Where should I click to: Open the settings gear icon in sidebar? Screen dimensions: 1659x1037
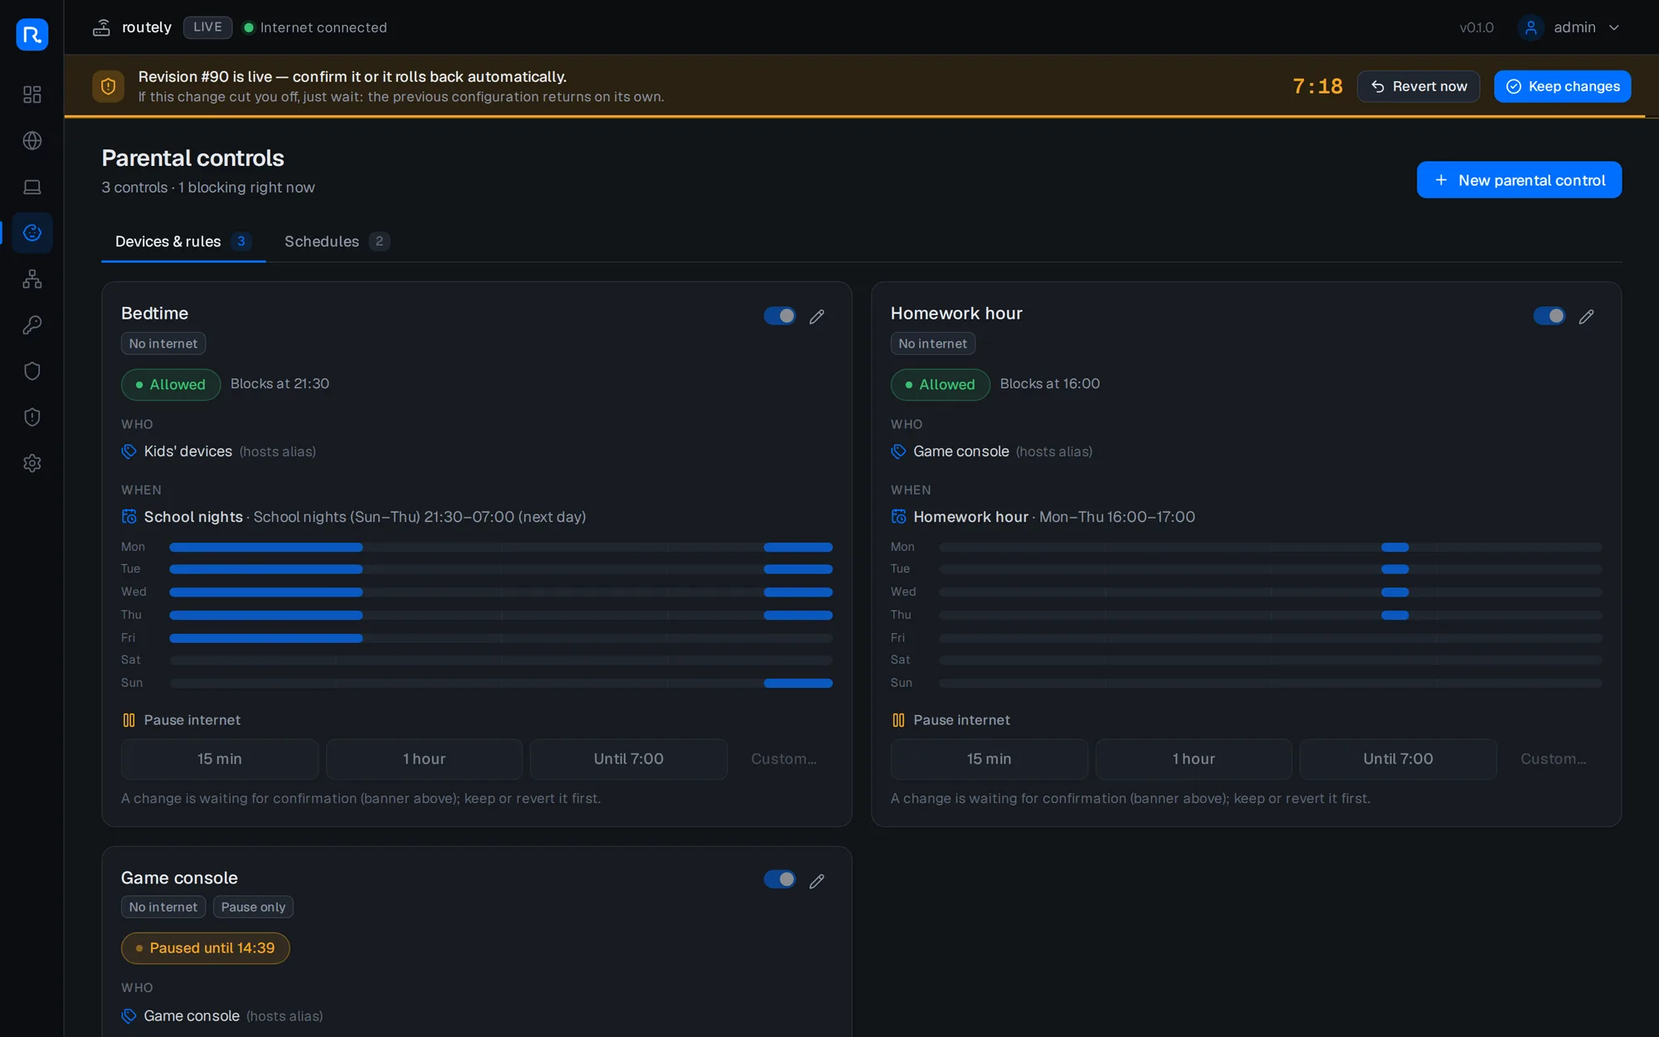point(32,463)
